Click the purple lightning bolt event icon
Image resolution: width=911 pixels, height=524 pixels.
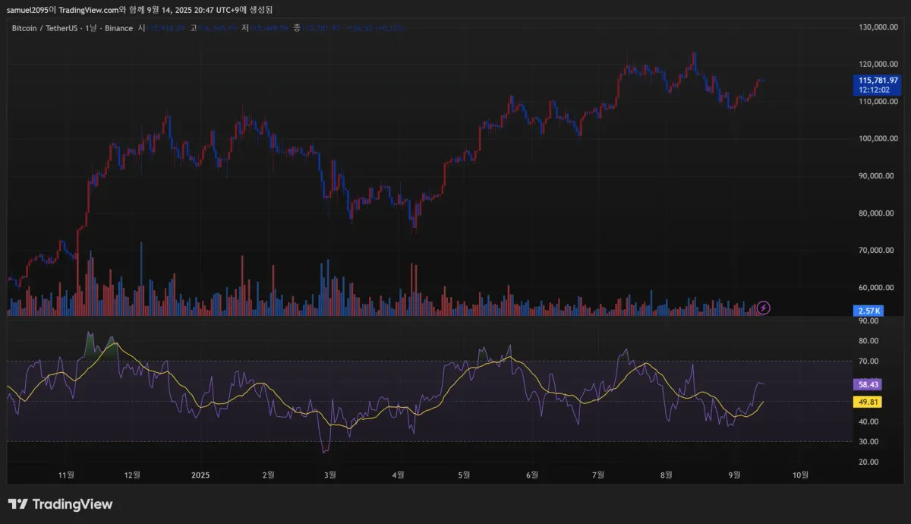click(764, 308)
